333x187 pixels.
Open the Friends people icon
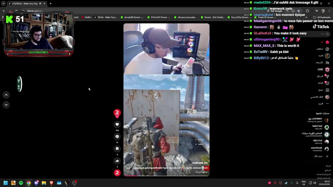point(327,63)
